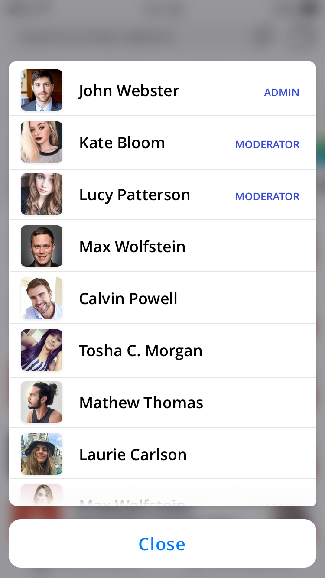This screenshot has width=325, height=578.
Task: Choose Kate Bloom's name in the list
Action: [x=122, y=143]
